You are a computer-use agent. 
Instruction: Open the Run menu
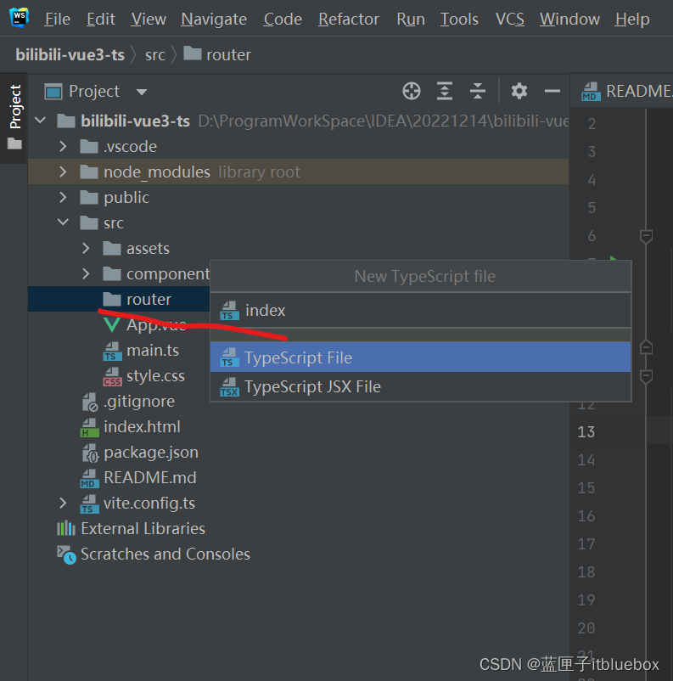click(x=411, y=20)
